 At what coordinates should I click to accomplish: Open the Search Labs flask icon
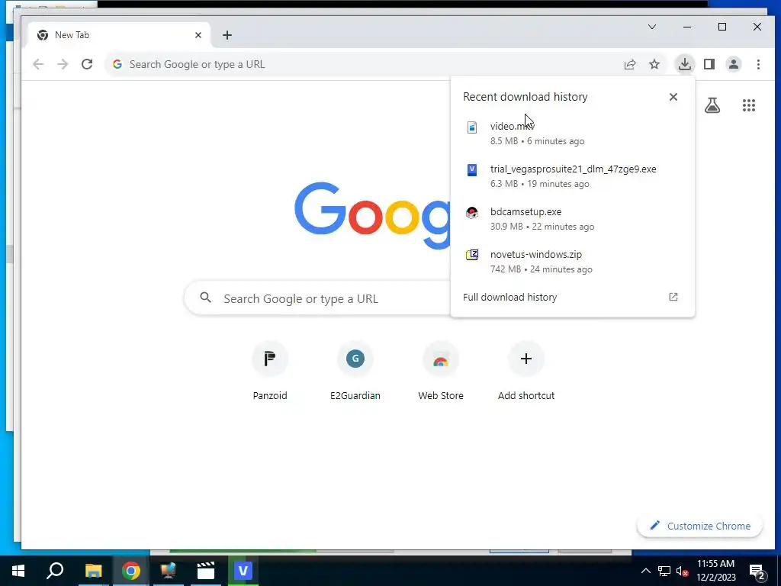[712, 105]
